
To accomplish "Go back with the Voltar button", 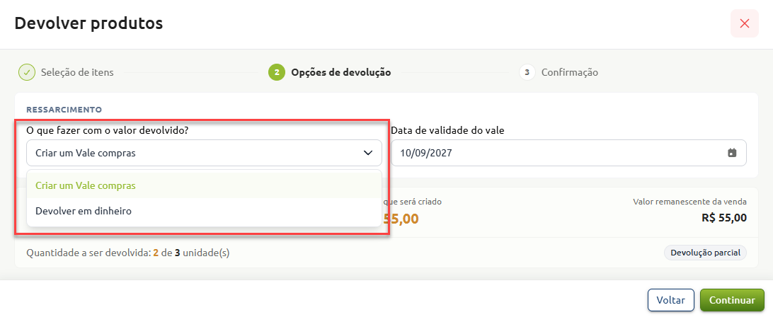I will (x=670, y=300).
